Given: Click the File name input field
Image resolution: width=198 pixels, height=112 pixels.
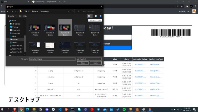Looking at the screenshot, I should click(51, 59).
